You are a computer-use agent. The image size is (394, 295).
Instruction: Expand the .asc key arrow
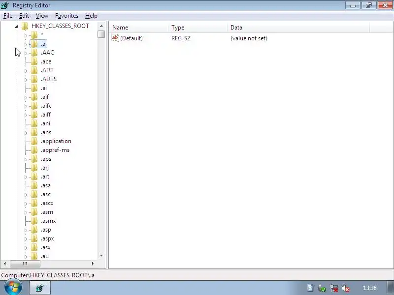click(x=26, y=195)
